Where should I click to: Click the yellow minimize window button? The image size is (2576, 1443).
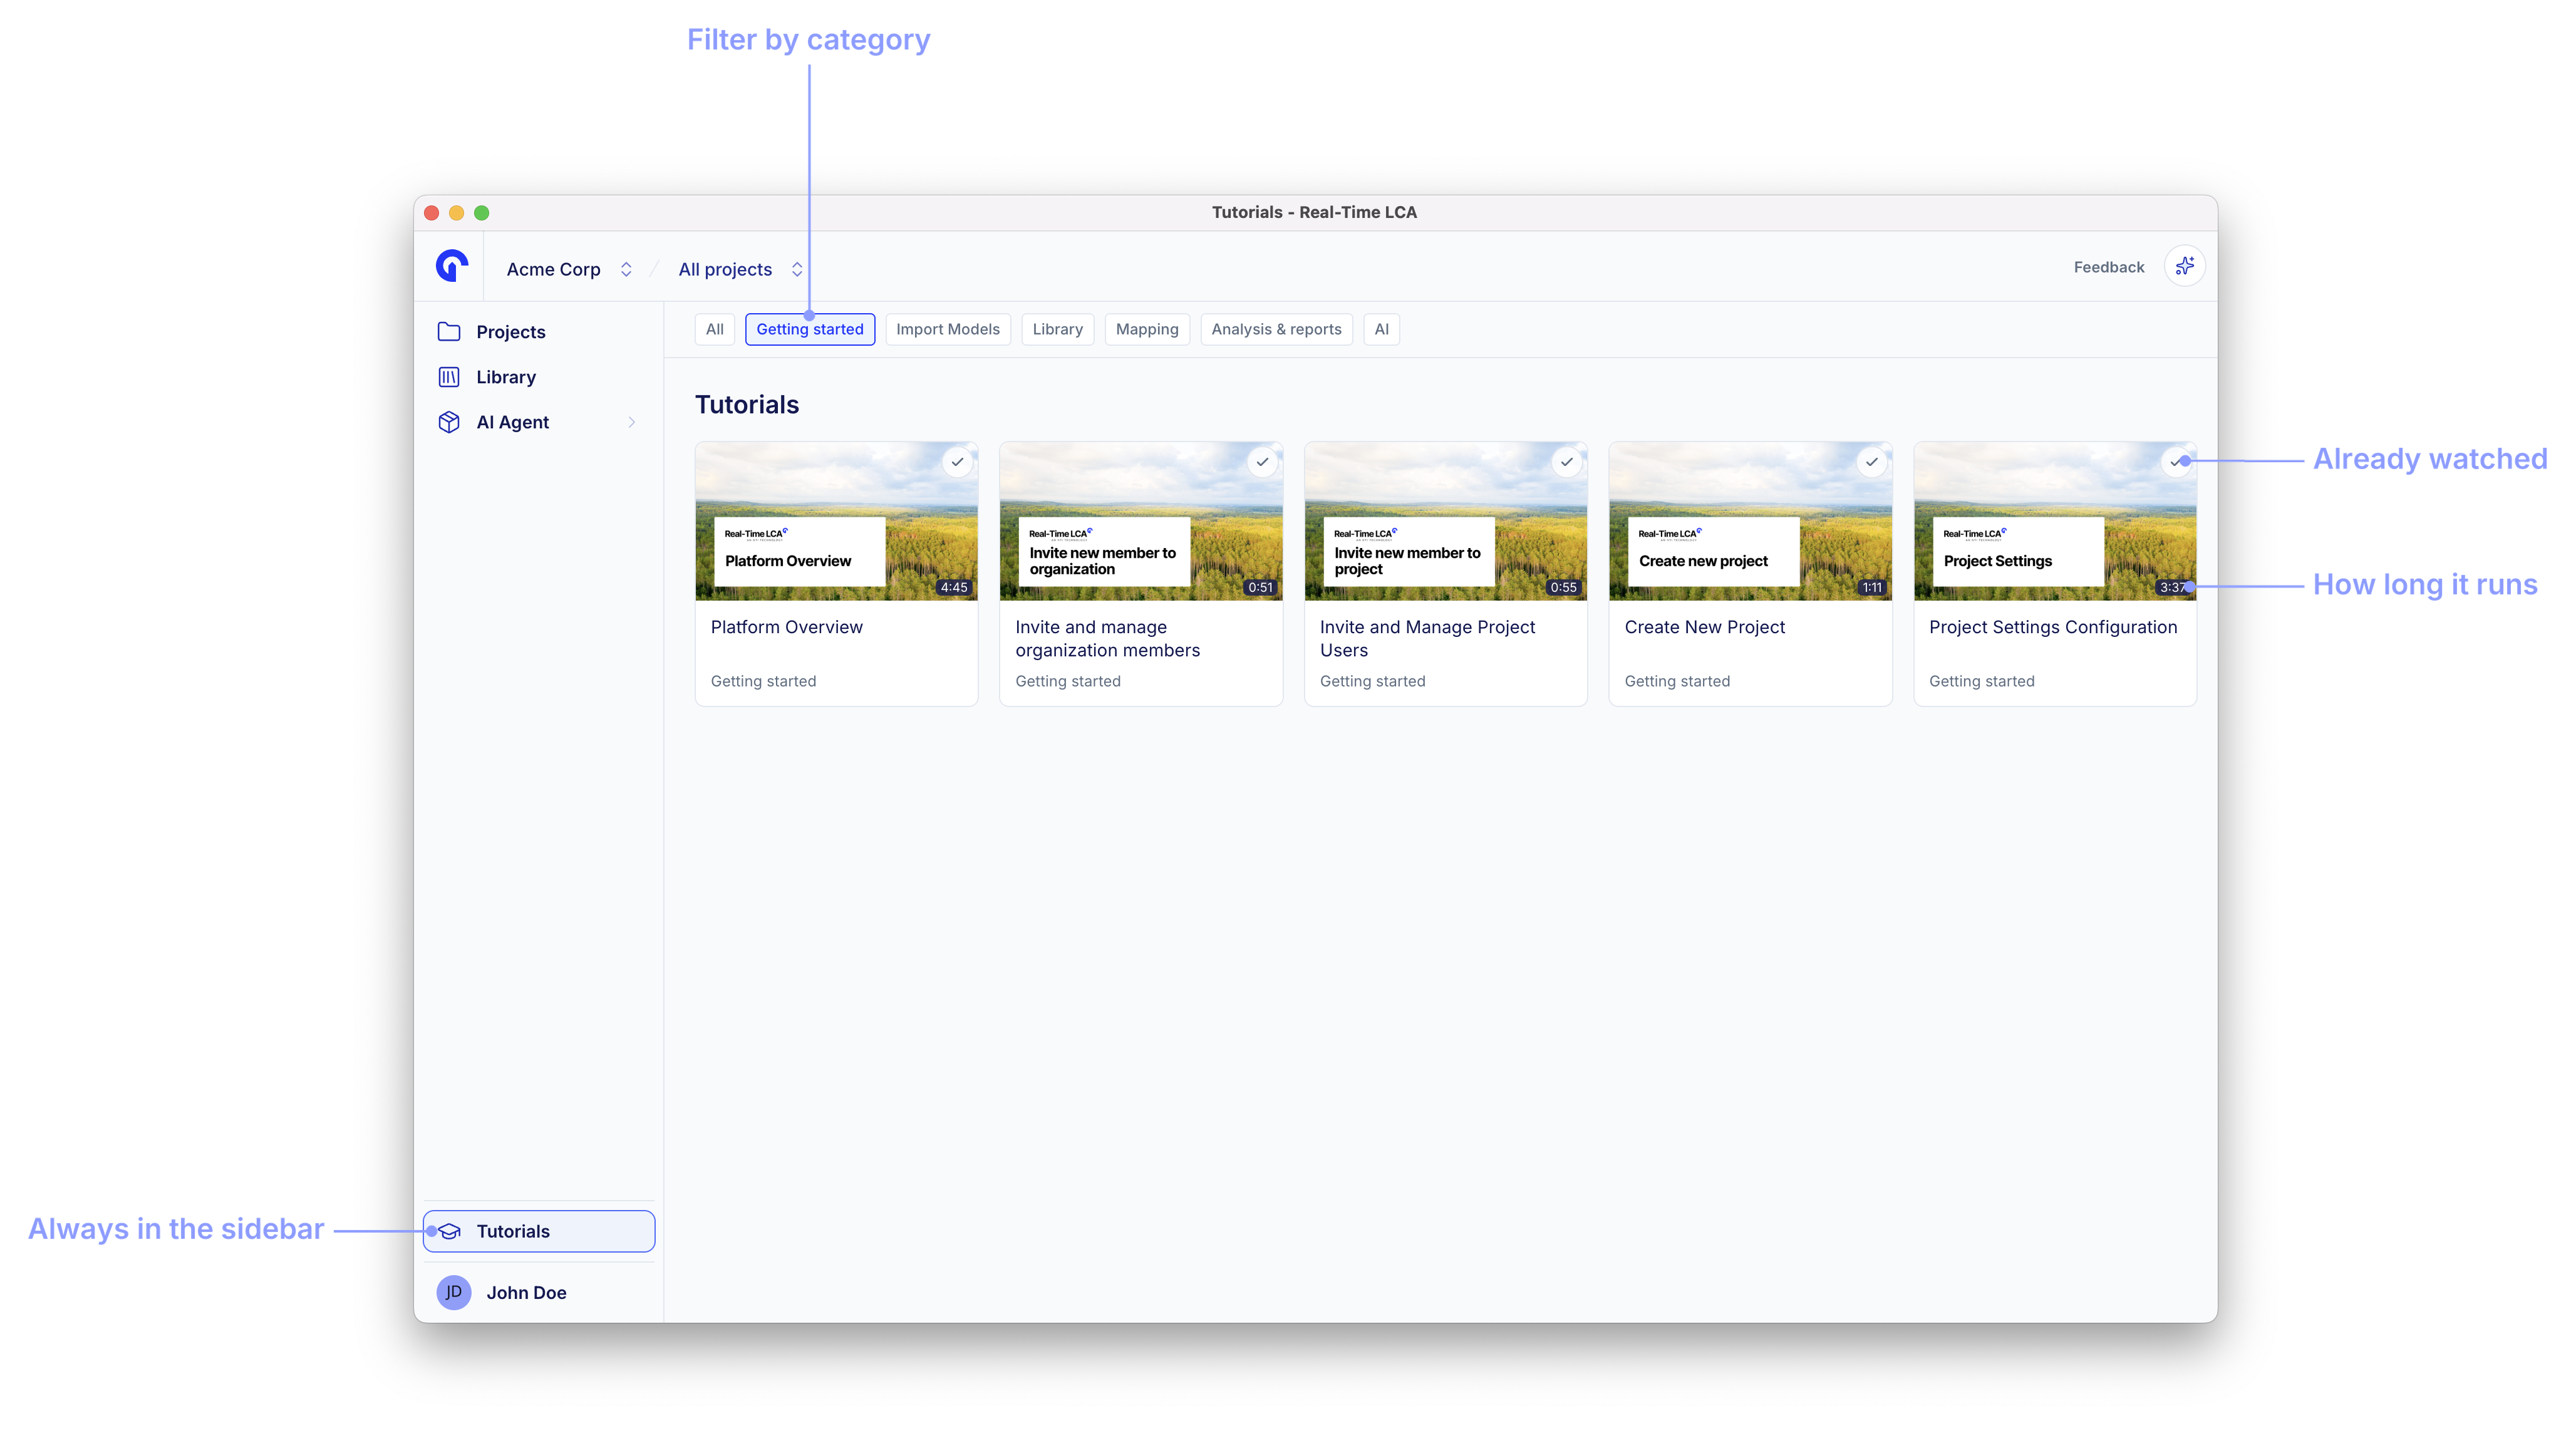[456, 213]
